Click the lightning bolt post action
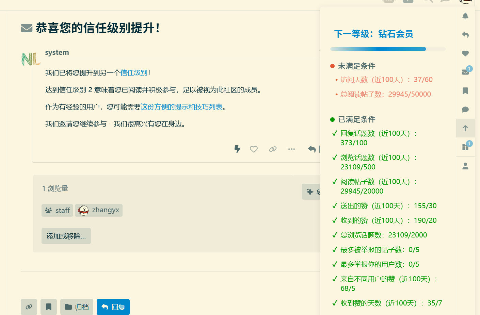This screenshot has height=315, width=480. point(237,149)
